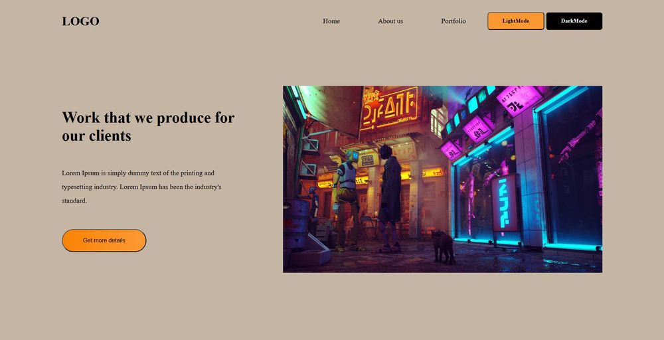The image size is (664, 340).
Task: Click the Lorem Ipsum paragraph text
Action: click(141, 187)
